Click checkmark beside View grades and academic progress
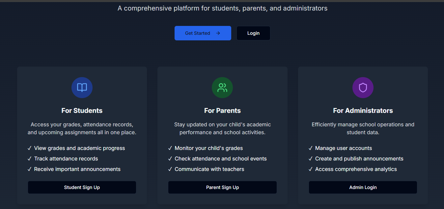Viewport: 444px width, 209px height. click(30, 148)
